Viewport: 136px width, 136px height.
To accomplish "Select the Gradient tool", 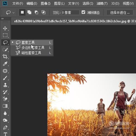I will pyautogui.click(x=5, y=106).
